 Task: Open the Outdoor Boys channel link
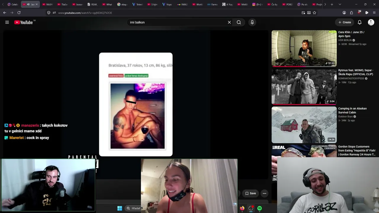click(x=346, y=117)
